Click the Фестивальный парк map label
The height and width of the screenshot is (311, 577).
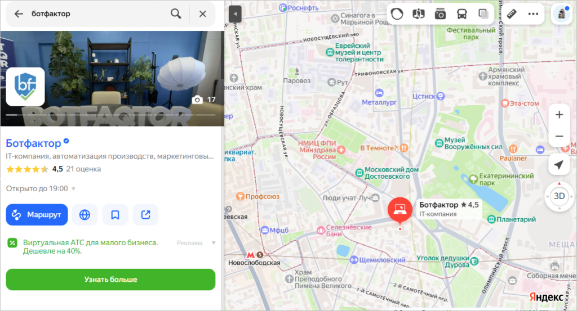pyautogui.click(x=471, y=33)
